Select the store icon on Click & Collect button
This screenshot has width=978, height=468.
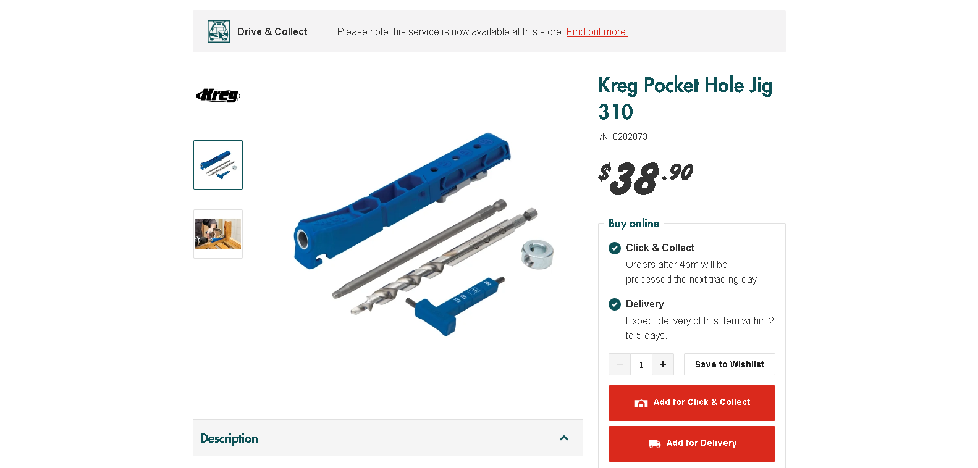(x=641, y=403)
